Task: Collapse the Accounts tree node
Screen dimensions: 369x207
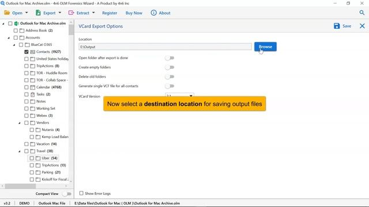Action: 9,38
